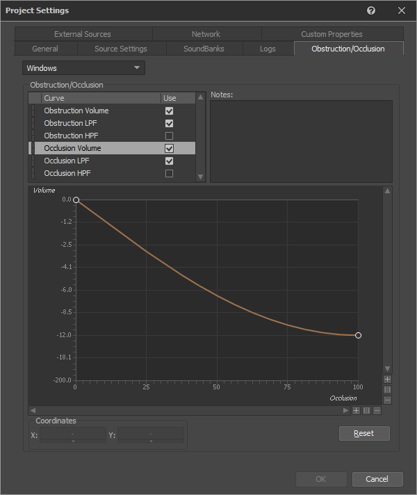Viewport: 417px width, 495px height.
Task: Select curve point at 100 occlusion
Action: tap(358, 335)
